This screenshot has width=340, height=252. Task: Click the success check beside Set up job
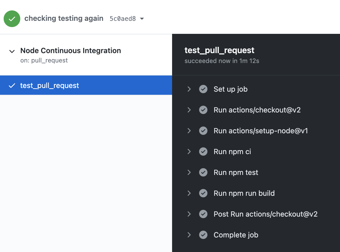pyautogui.click(x=203, y=89)
